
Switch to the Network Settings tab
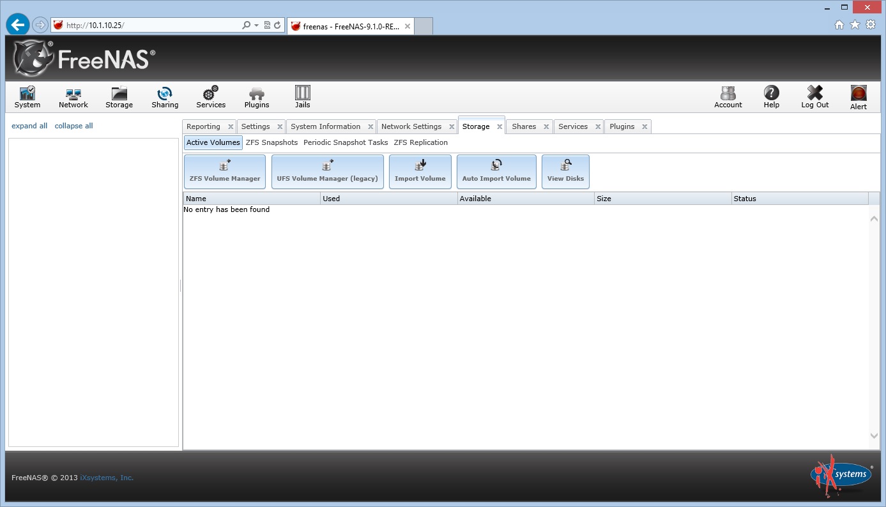[x=411, y=126]
